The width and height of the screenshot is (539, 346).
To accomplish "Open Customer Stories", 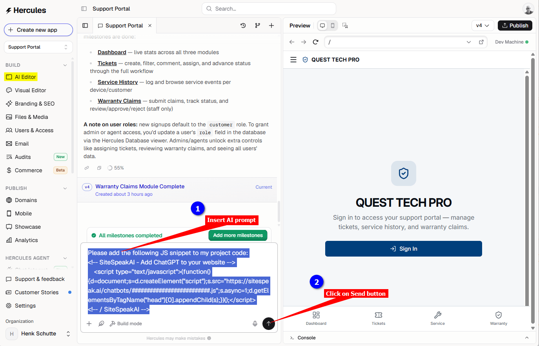I will coord(33,292).
